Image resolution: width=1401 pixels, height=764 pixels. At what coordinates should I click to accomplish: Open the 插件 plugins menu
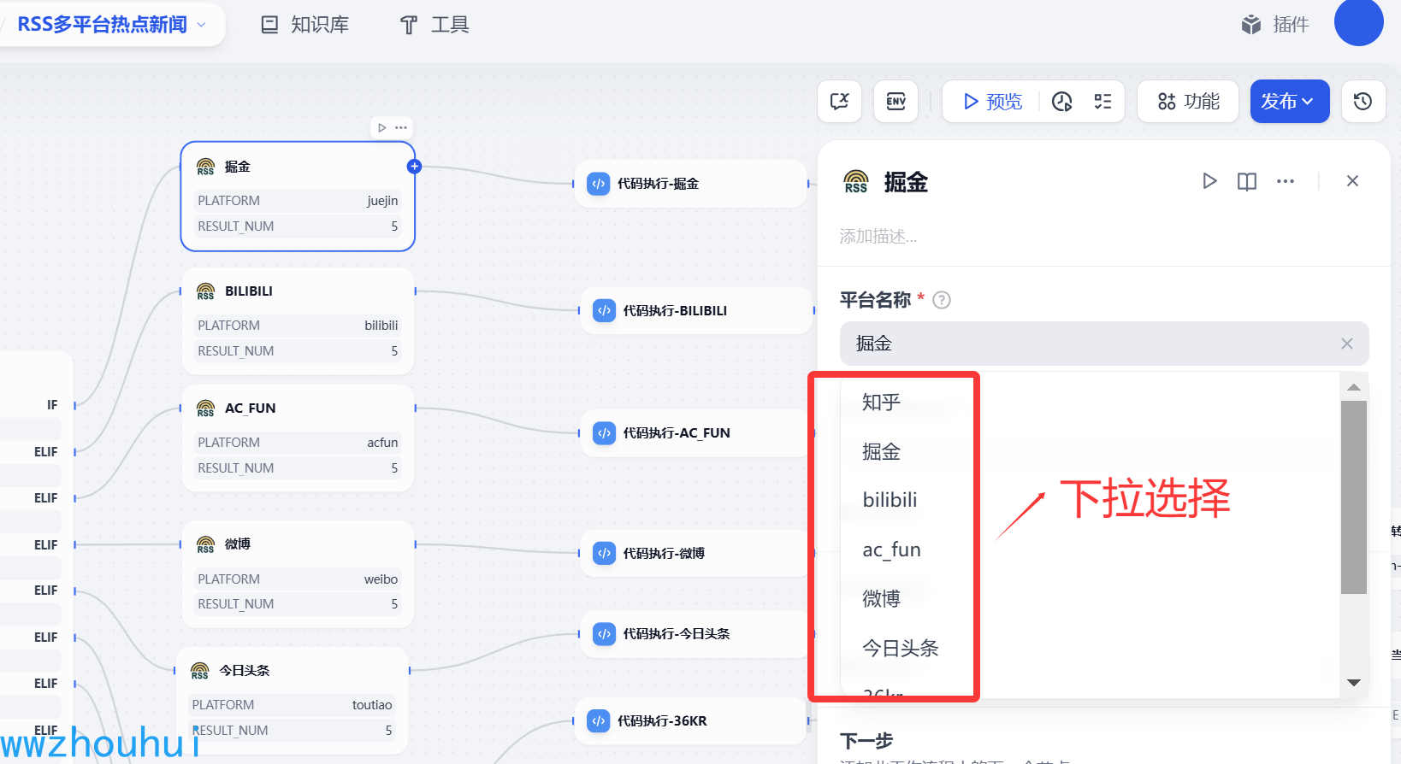(x=1275, y=25)
